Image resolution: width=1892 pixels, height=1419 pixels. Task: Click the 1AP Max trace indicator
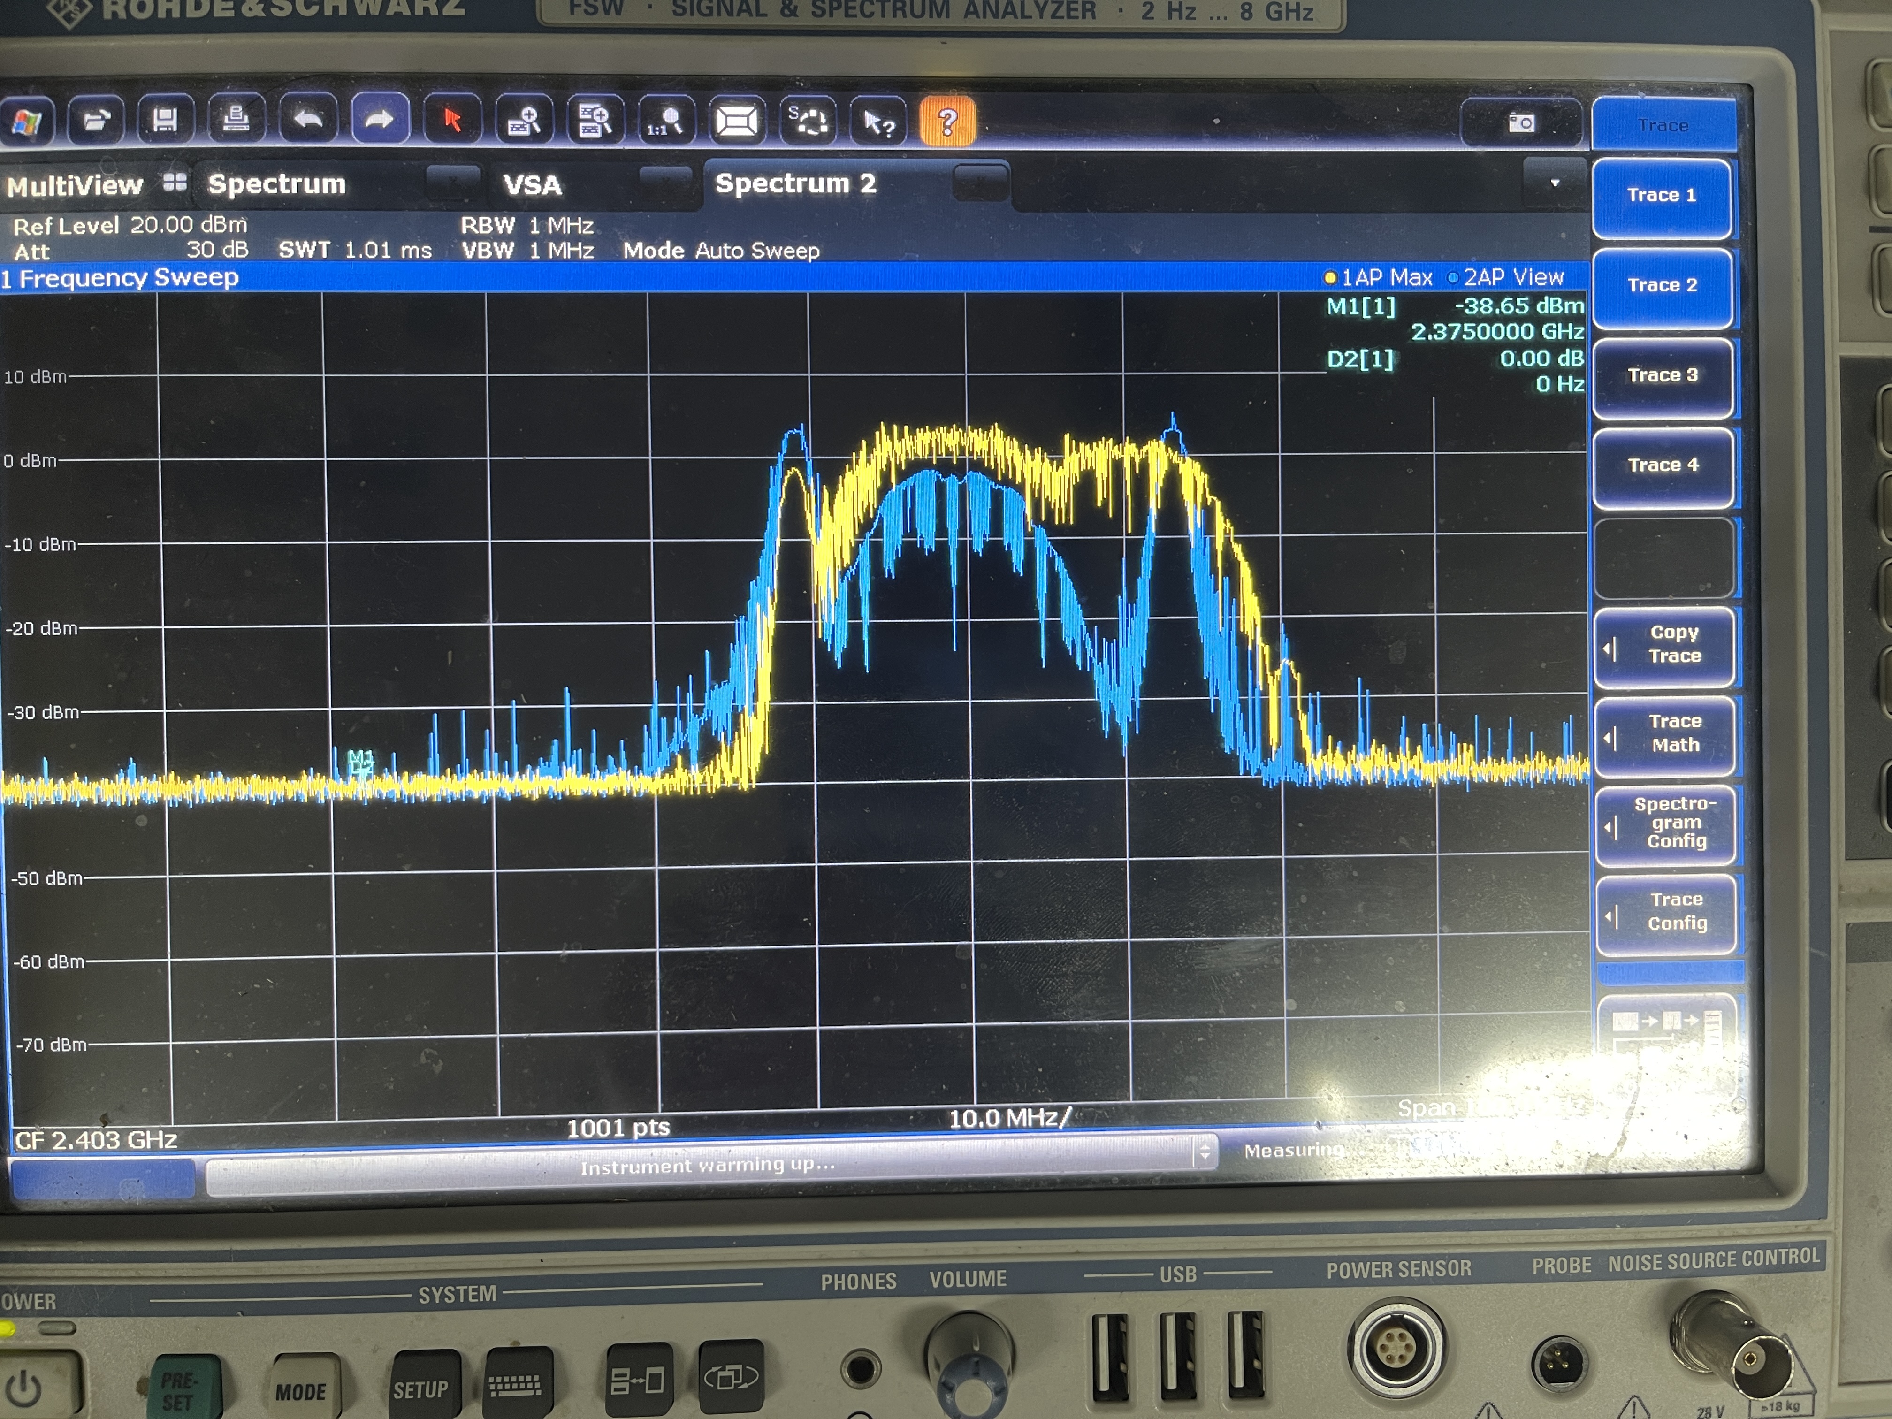coord(1378,277)
